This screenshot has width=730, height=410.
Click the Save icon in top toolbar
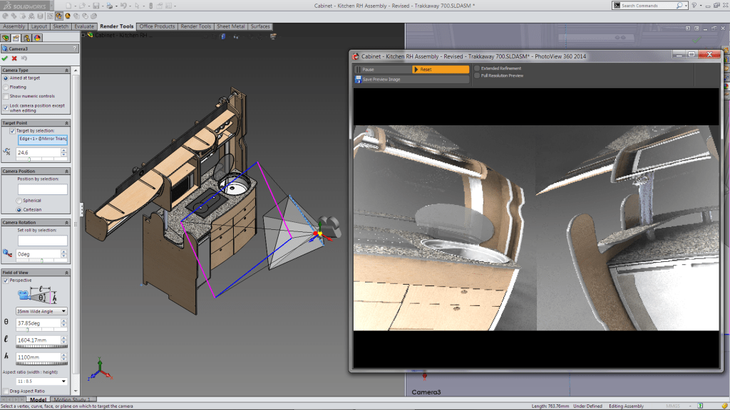[96, 6]
